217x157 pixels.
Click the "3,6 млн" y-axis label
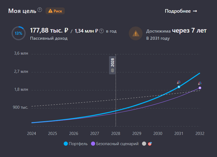(x=21, y=53)
